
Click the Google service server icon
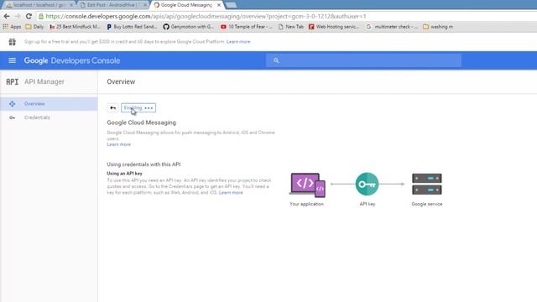coord(427,184)
